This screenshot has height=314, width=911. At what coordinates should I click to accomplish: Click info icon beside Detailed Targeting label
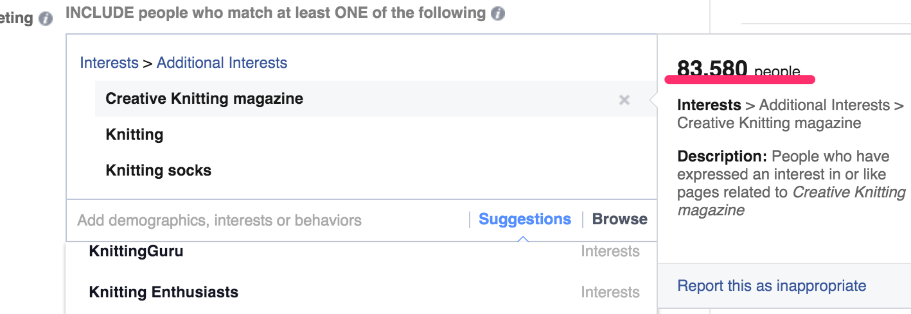coord(45,19)
